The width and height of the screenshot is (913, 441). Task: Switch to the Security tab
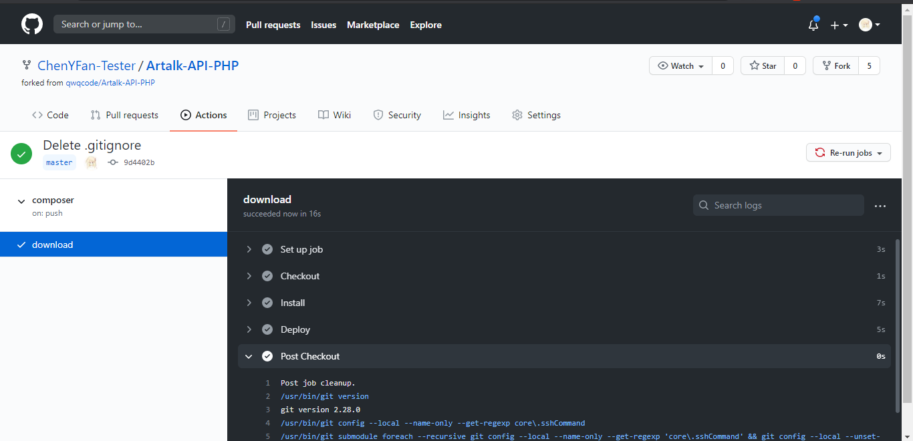(x=397, y=115)
